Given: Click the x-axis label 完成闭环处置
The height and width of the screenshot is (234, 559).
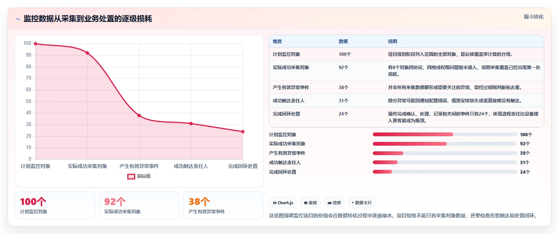Looking at the screenshot, I should 243,166.
